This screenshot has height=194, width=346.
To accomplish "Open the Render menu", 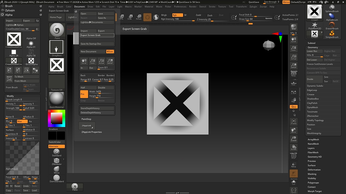I will (x=193, y=6).
